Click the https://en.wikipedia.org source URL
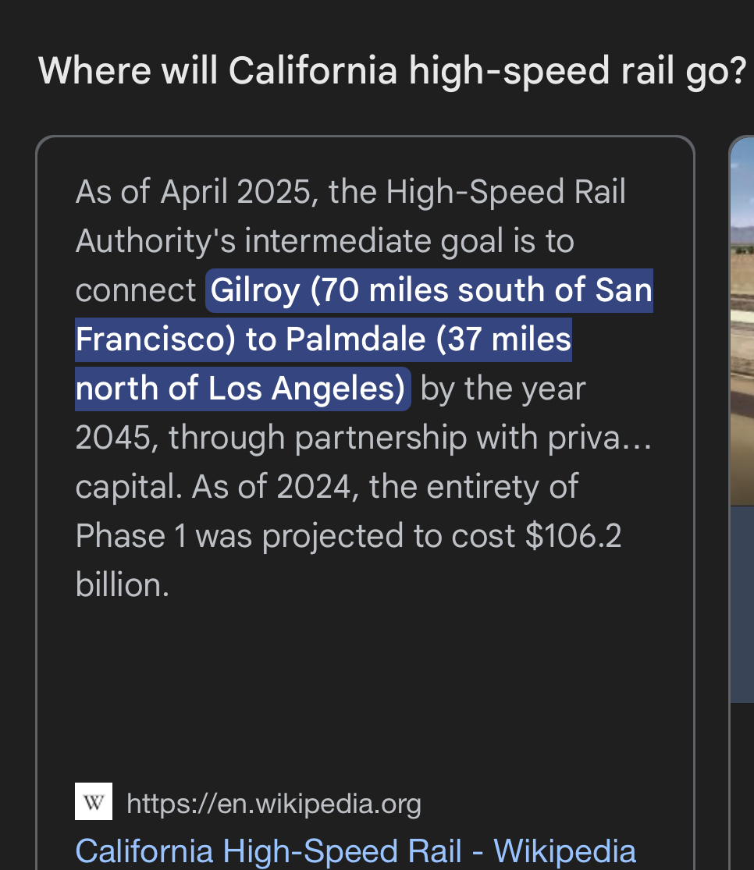 pyautogui.click(x=274, y=804)
